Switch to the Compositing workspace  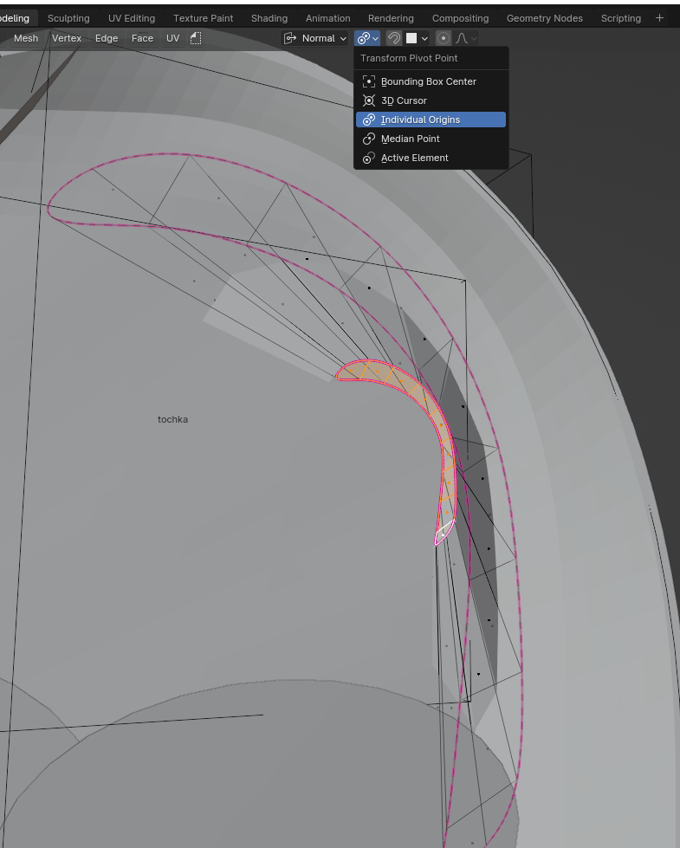pos(460,18)
